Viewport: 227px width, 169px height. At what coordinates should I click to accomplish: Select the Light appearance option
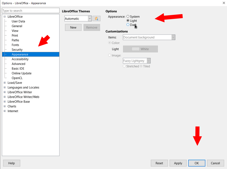(x=128, y=21)
